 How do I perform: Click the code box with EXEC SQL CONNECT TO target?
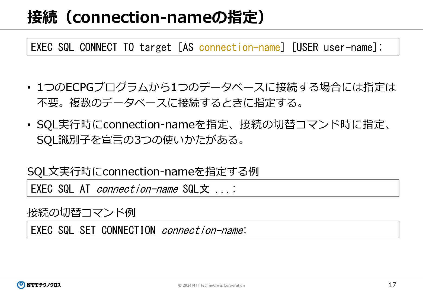click(213, 47)
